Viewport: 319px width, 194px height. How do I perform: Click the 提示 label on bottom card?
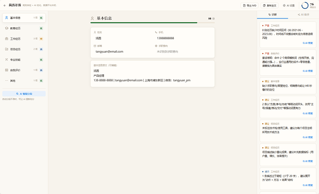[267, 172]
